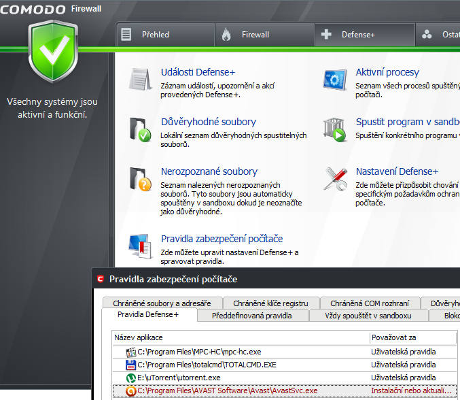Open the Důvěryhodné soubory link
Image resolution: width=460 pixels, height=400 pixels.
coord(209,122)
